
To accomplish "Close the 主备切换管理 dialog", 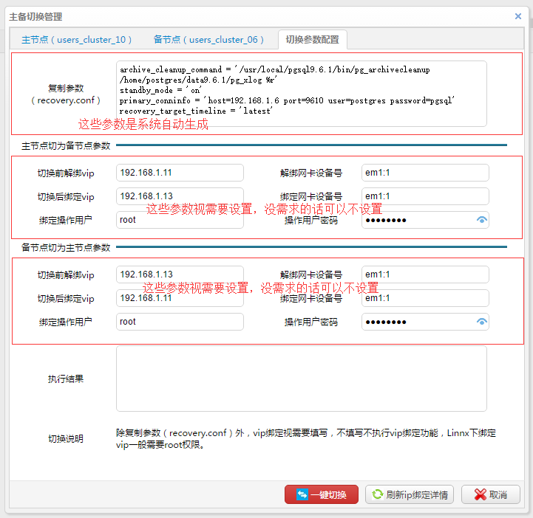I will (x=517, y=15).
